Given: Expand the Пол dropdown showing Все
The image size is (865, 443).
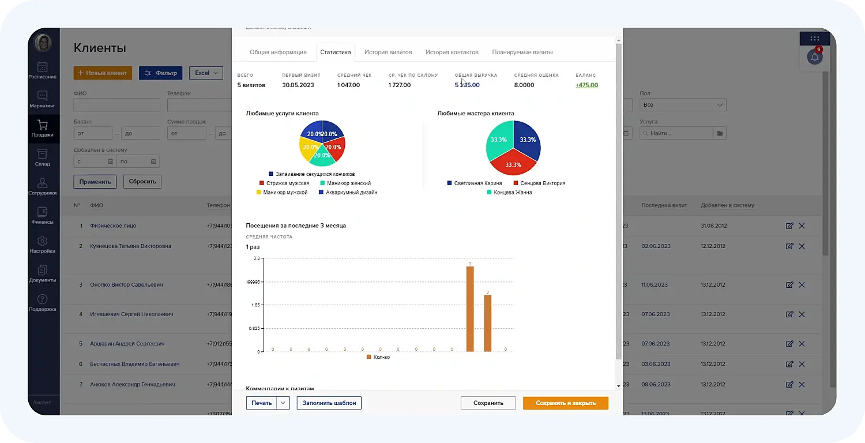Looking at the screenshot, I should click(683, 104).
